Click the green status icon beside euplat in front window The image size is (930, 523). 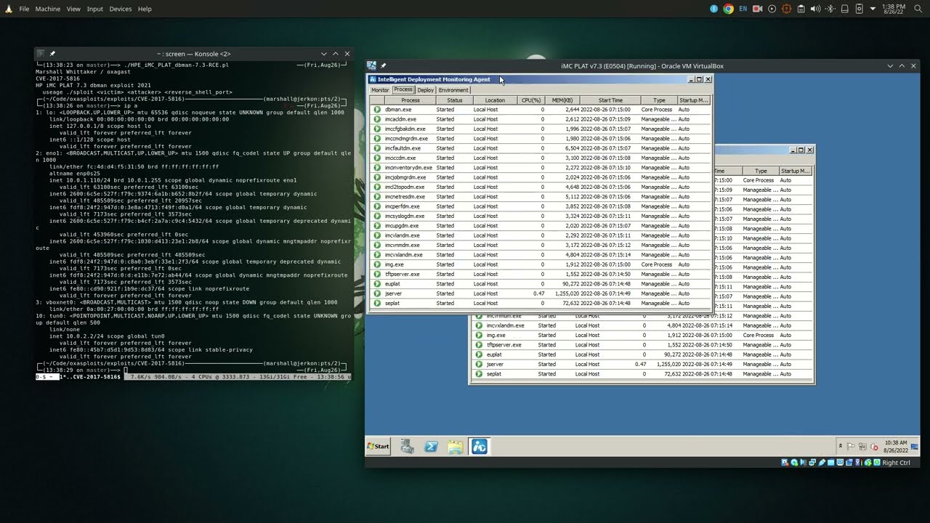[x=377, y=284]
